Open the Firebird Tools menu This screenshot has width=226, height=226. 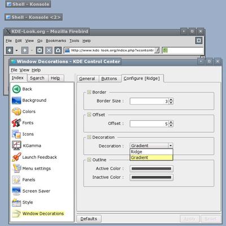[x=74, y=41]
